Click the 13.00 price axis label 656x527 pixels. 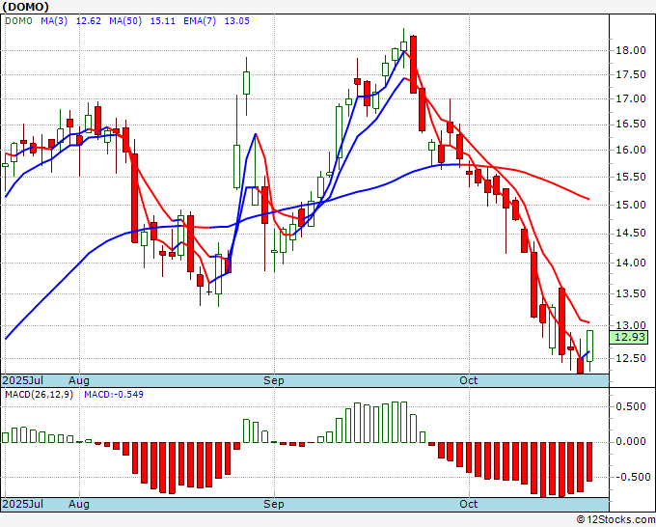click(x=631, y=325)
